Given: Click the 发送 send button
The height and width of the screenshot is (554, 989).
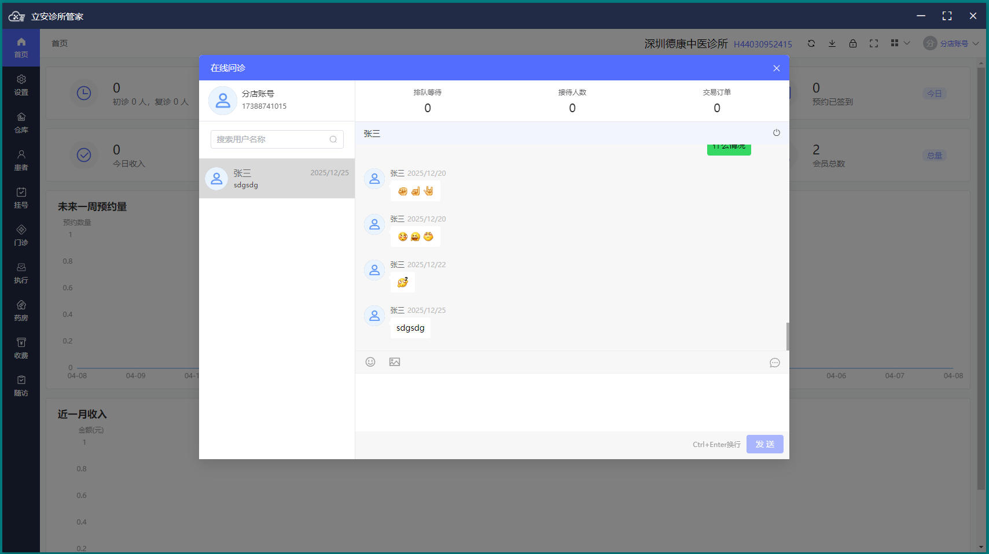Looking at the screenshot, I should [765, 444].
